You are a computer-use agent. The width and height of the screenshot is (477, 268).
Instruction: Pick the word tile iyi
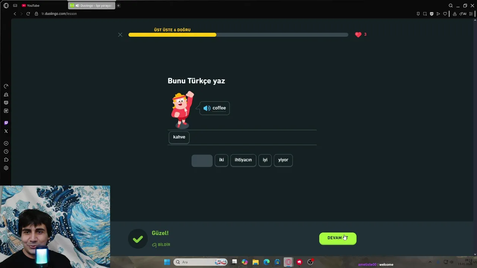coord(265,160)
